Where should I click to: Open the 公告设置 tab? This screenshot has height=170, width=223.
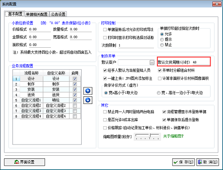(x=58, y=14)
